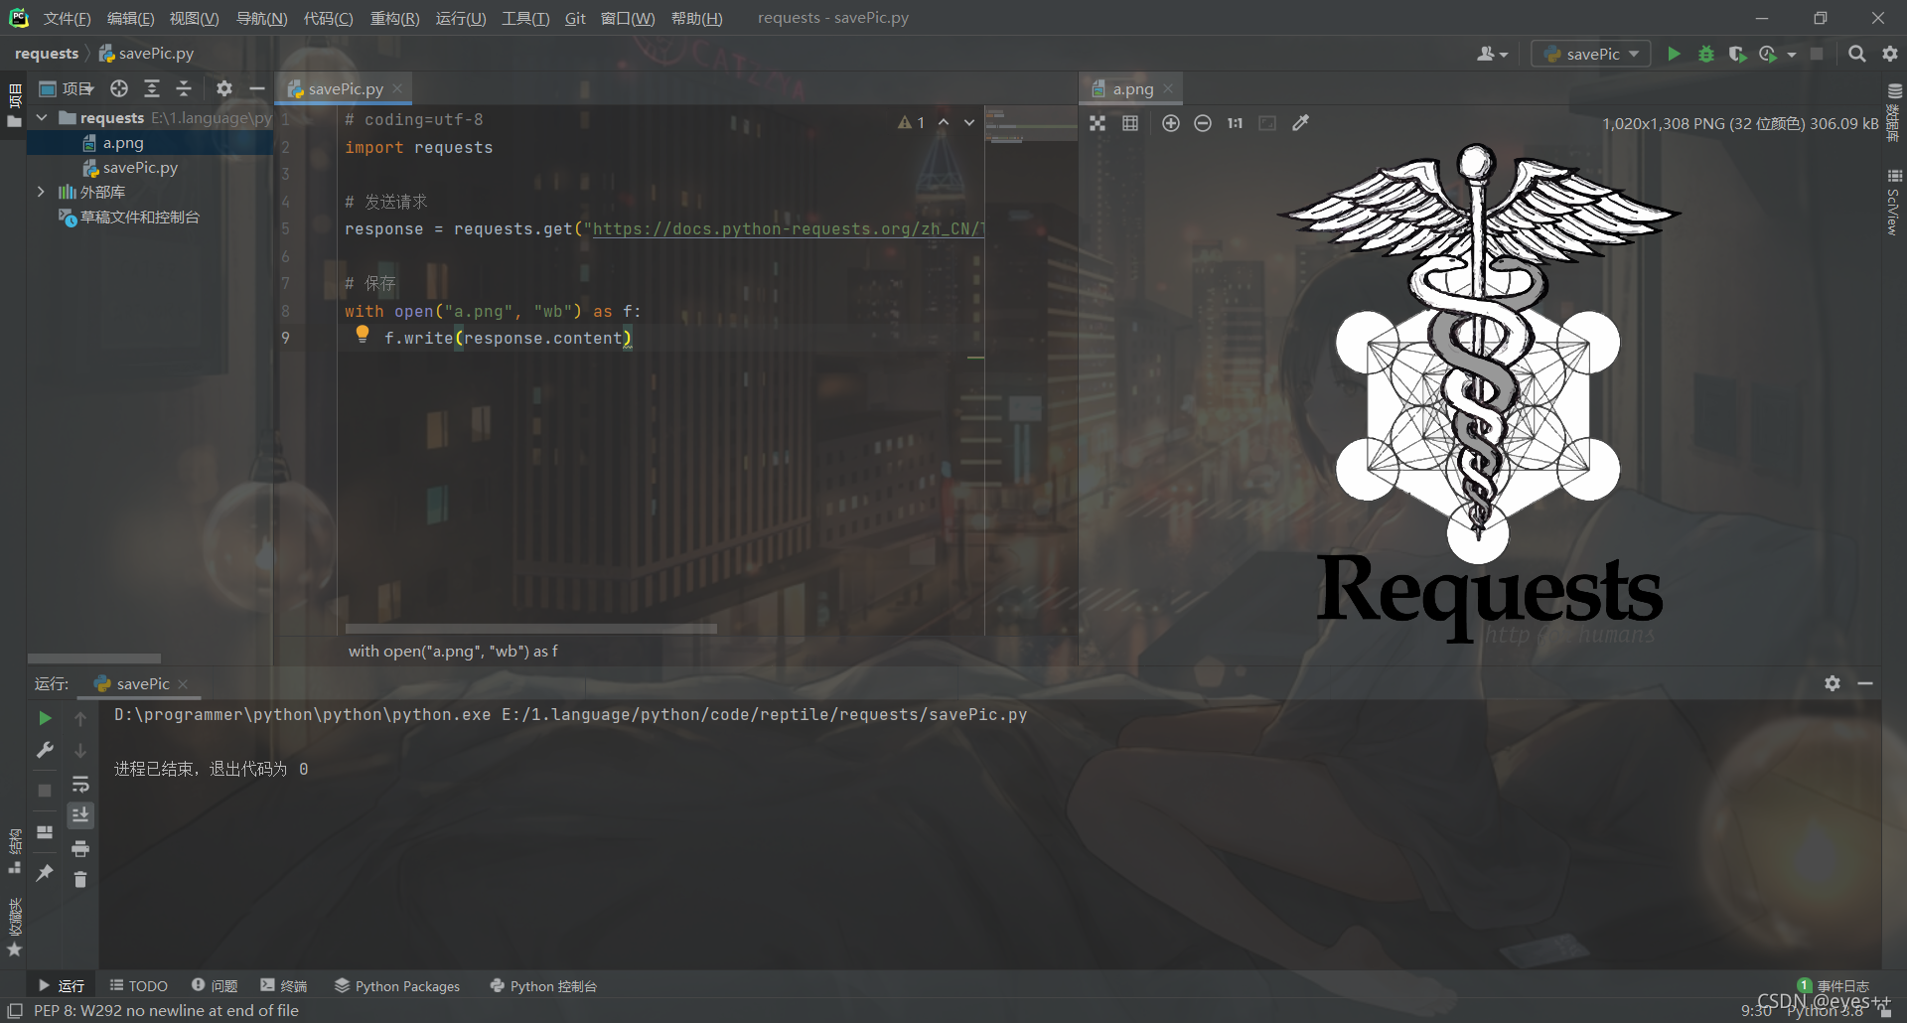Collapse all in project tree
1907x1023 pixels.
coord(184,88)
